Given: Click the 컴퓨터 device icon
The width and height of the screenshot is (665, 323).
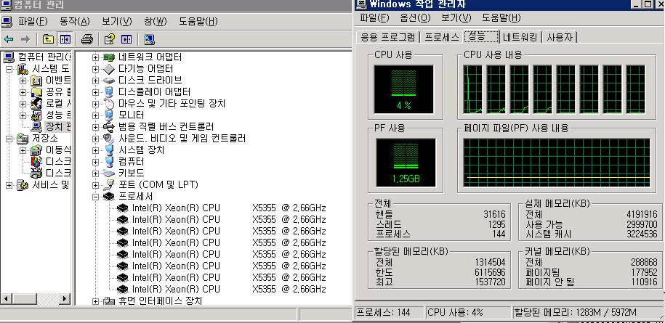Looking at the screenshot, I should pos(109,161).
